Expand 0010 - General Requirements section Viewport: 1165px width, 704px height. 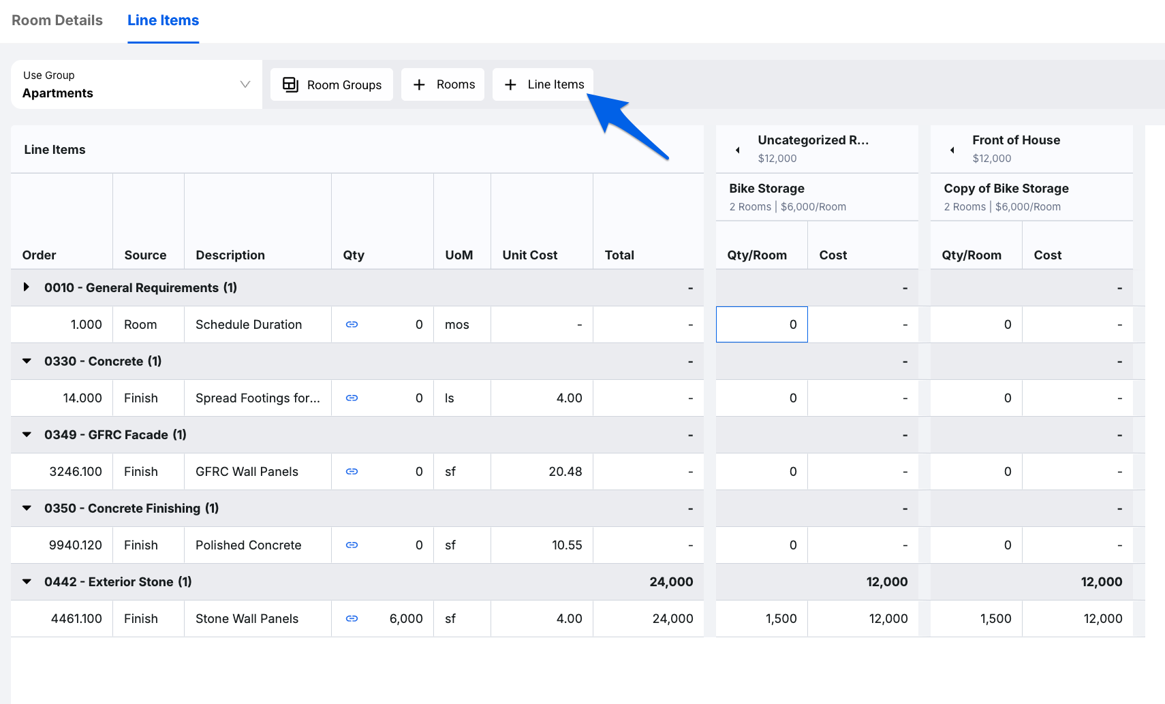pyautogui.click(x=27, y=287)
